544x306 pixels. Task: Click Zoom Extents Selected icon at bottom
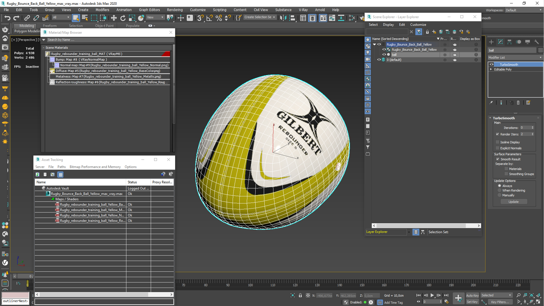[x=532, y=296]
